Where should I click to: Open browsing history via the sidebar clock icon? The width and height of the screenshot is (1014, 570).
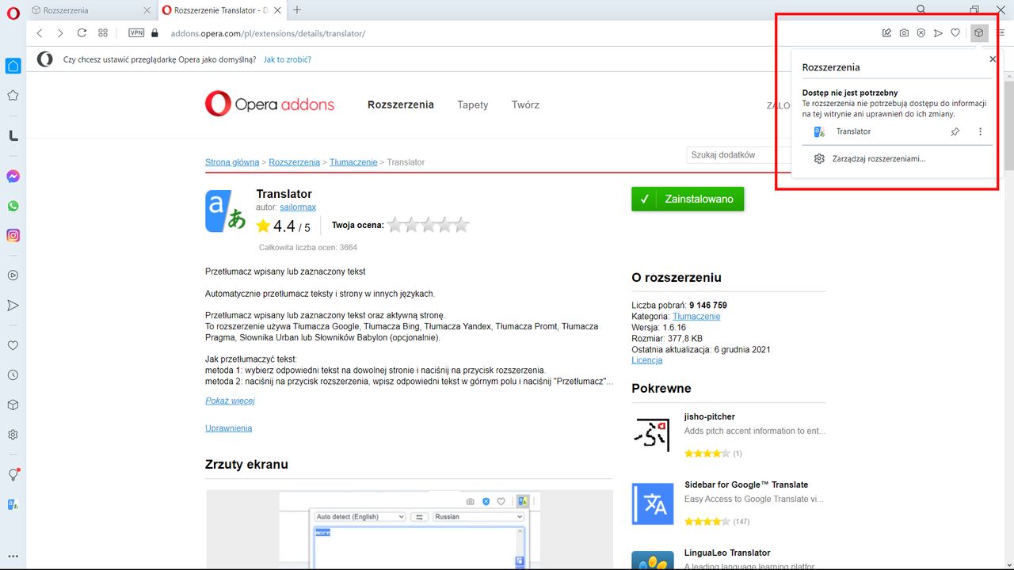pyautogui.click(x=12, y=374)
